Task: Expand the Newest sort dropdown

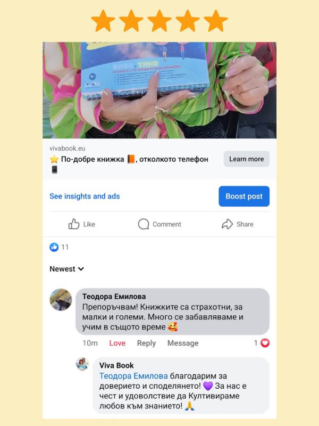Action: coord(67,269)
